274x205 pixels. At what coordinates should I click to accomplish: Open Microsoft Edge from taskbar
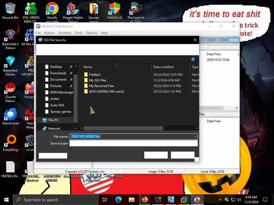click(x=119, y=200)
